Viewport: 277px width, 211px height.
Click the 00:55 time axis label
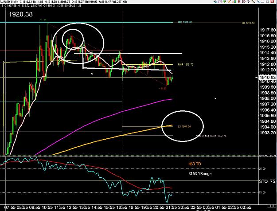click(208, 207)
